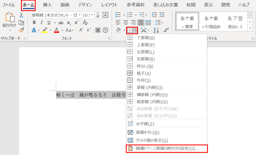Toggle show paragraph marks icon
This screenshot has width=256, height=155.
(166, 30)
